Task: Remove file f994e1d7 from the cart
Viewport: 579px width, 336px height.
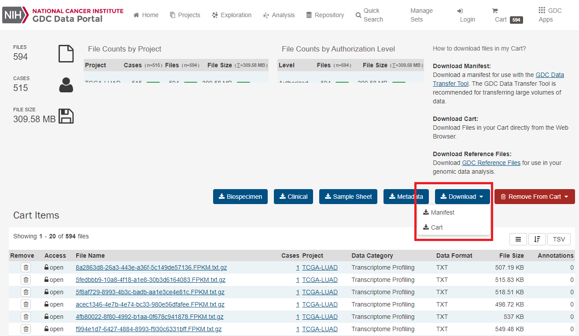Action: (26, 329)
